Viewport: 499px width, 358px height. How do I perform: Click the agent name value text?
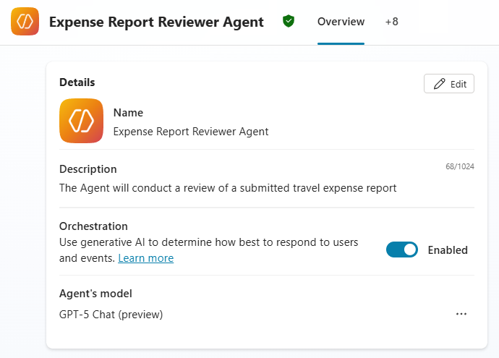tap(191, 132)
